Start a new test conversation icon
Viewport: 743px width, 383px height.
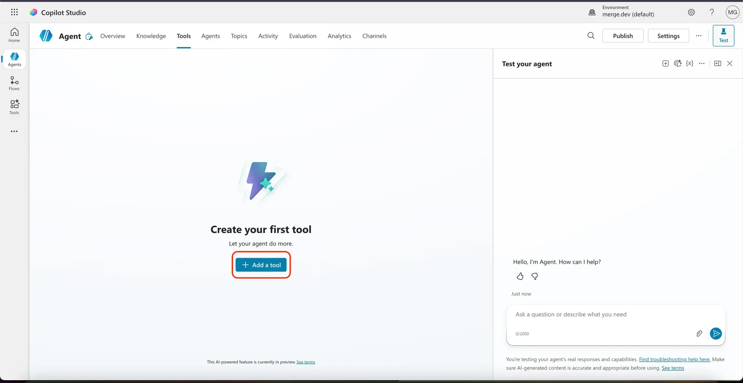[x=665, y=64]
